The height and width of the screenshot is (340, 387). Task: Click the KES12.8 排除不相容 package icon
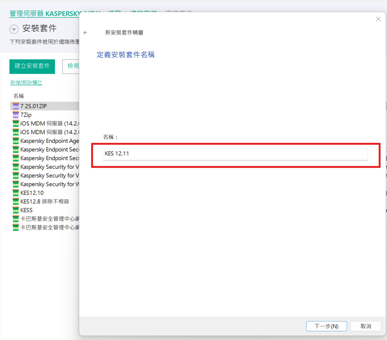(16, 201)
